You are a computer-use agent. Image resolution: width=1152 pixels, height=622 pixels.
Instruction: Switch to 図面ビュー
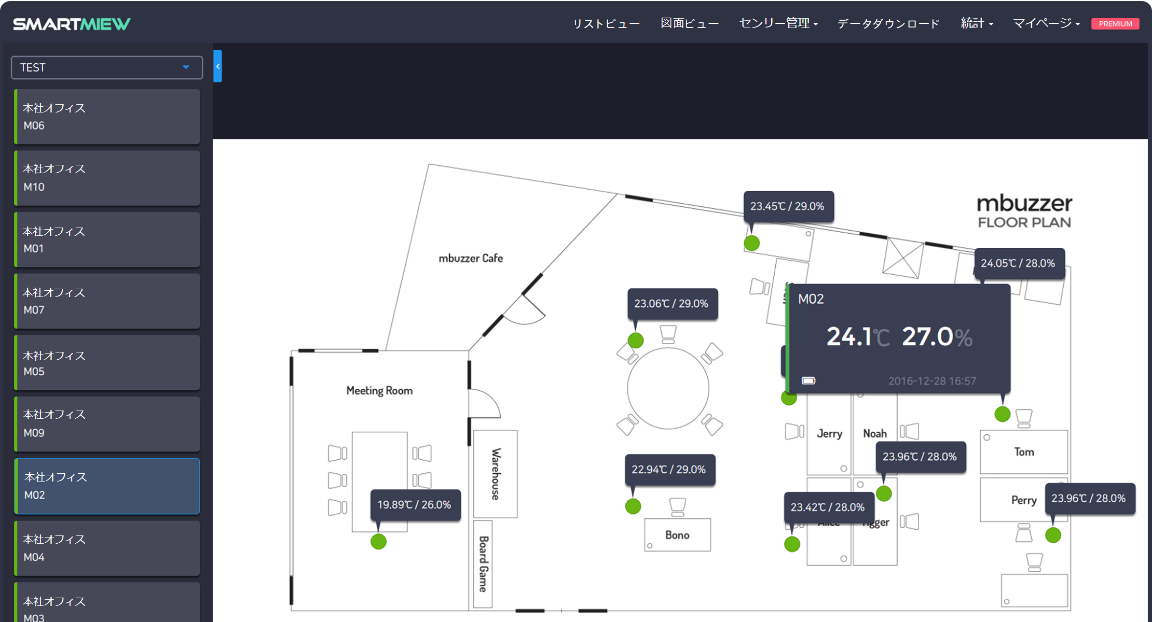(x=690, y=23)
